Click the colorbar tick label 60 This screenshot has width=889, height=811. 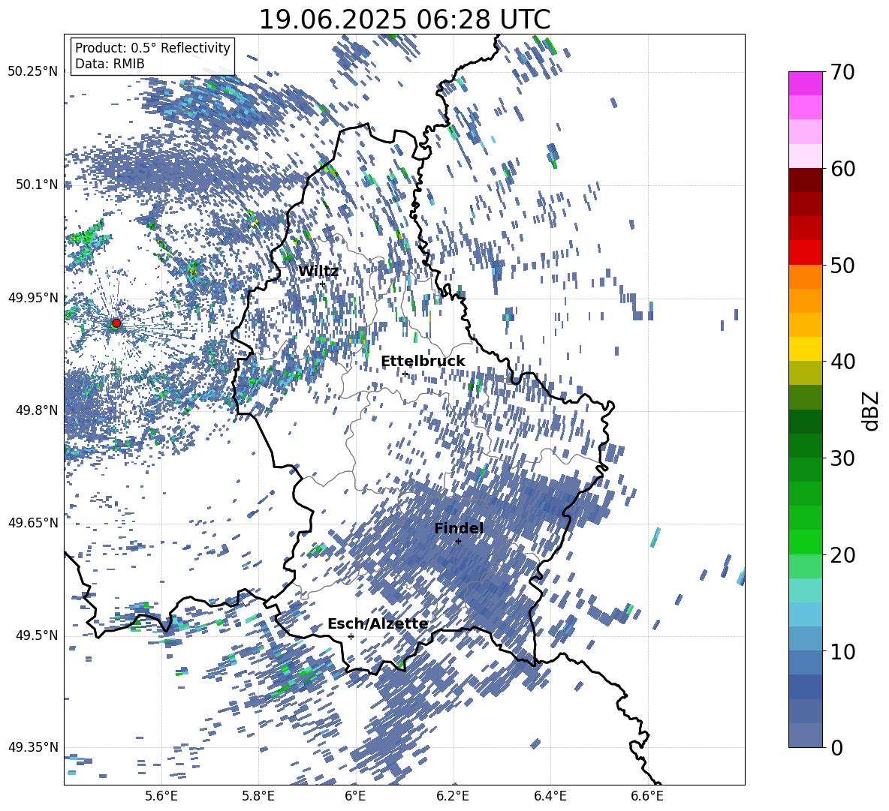pyautogui.click(x=842, y=169)
